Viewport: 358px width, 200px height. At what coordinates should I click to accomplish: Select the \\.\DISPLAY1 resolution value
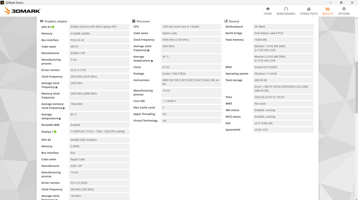coord(99,131)
